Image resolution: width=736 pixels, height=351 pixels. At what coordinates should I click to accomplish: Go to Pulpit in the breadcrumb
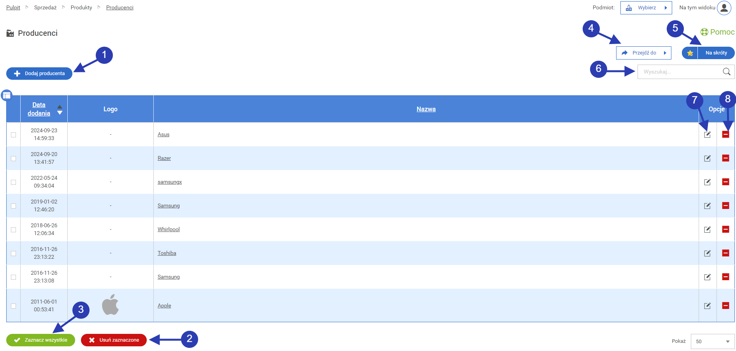13,7
